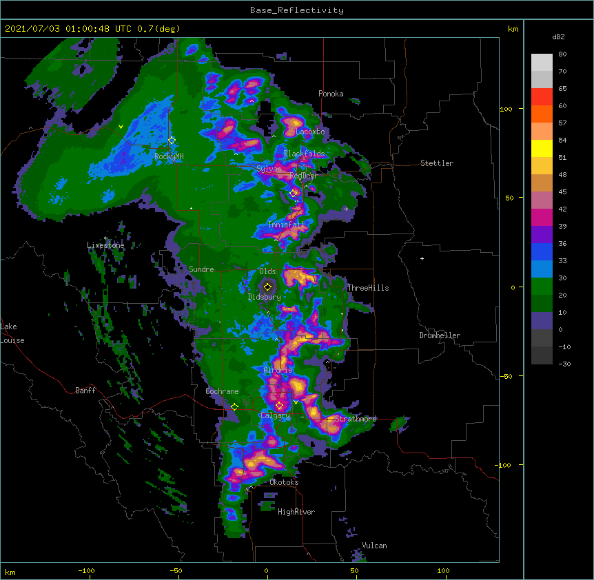The image size is (594, 580).
Task: Click the Sundre label
Action: tap(201, 269)
